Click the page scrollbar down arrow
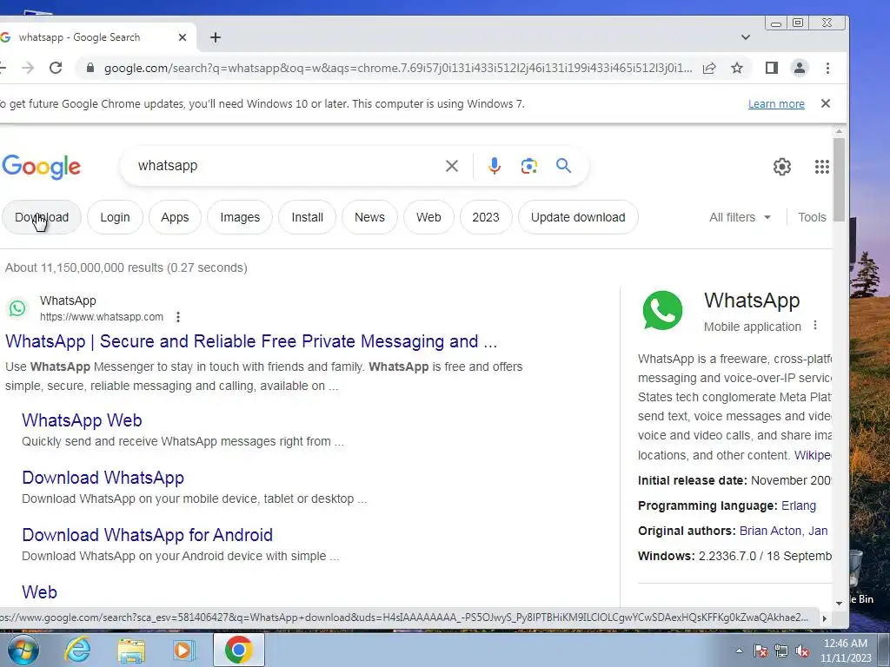This screenshot has height=667, width=890. pyautogui.click(x=839, y=604)
